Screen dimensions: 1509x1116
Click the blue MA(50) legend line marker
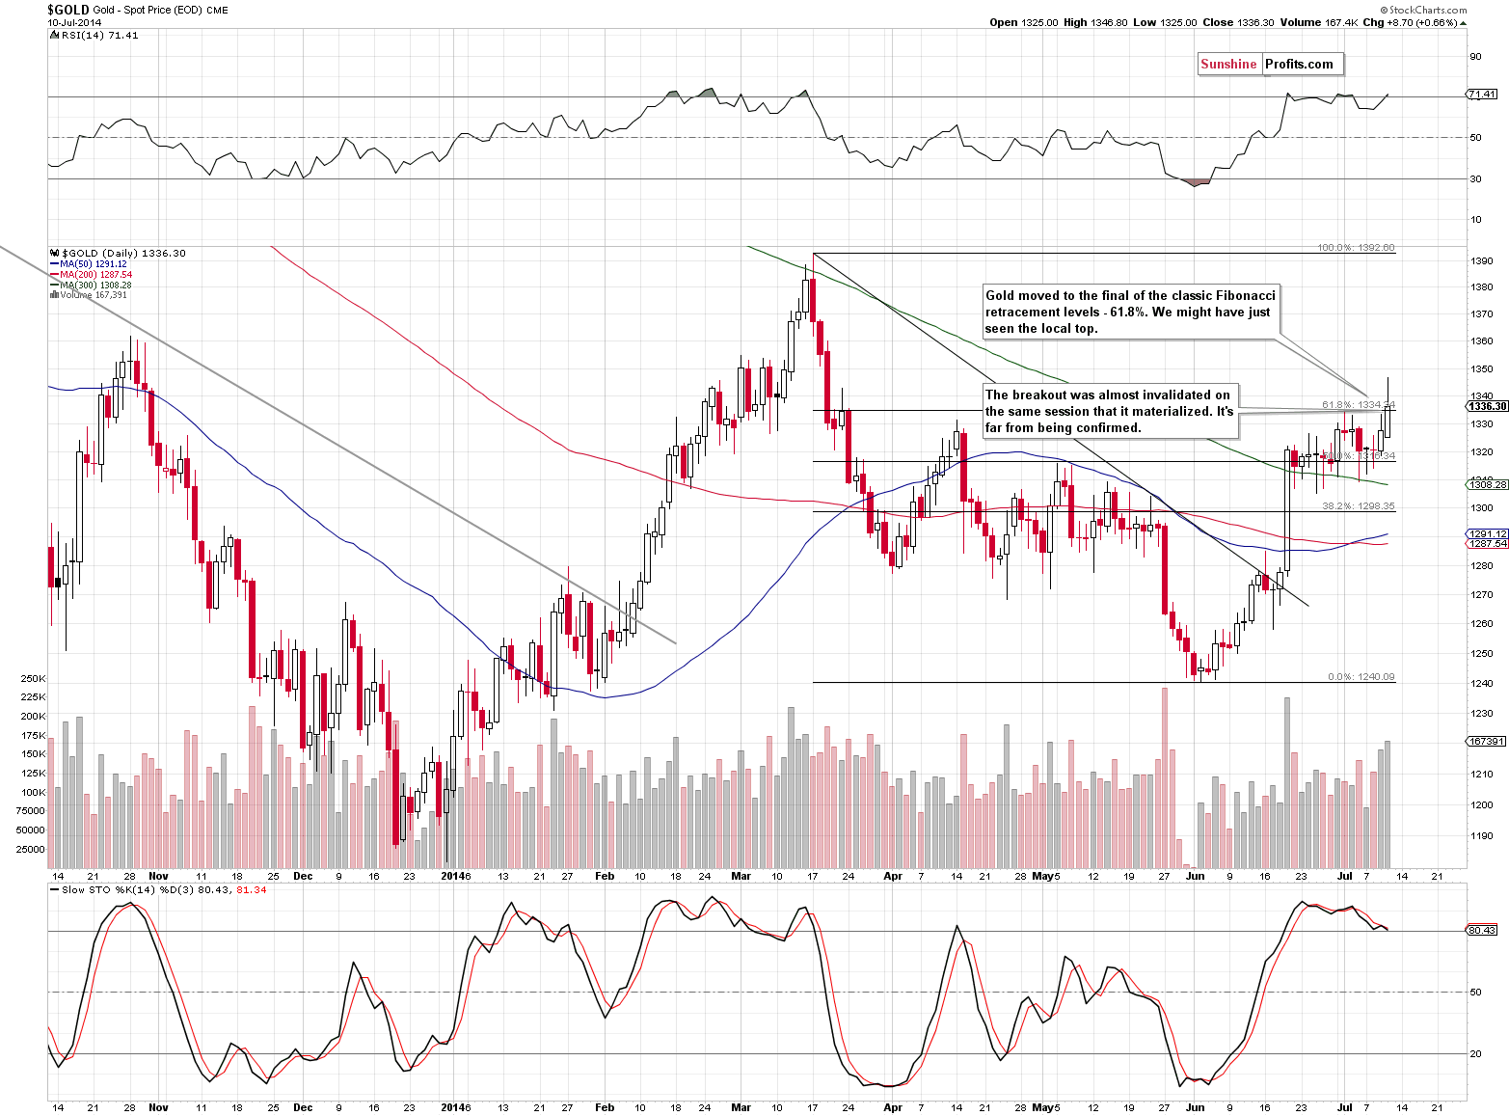point(54,264)
